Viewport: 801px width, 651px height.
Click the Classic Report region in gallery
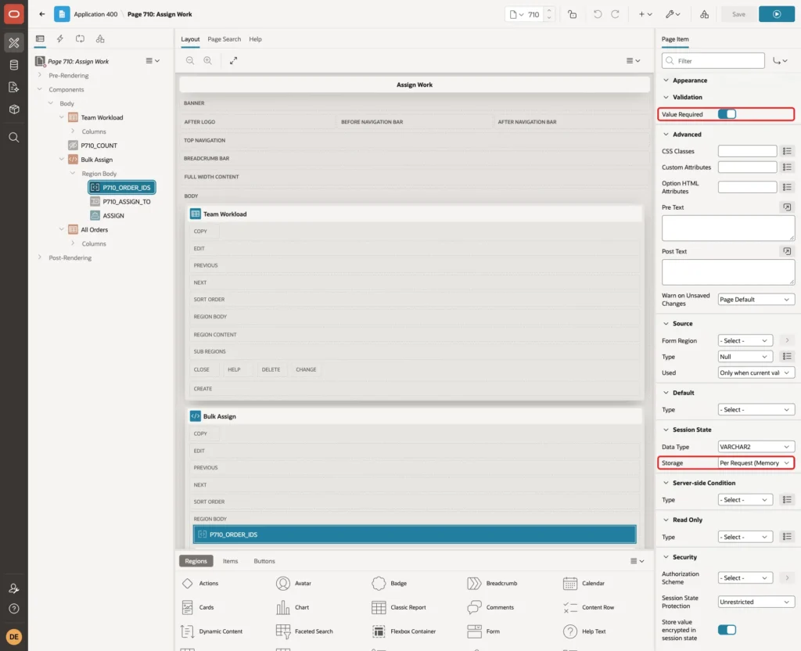399,607
